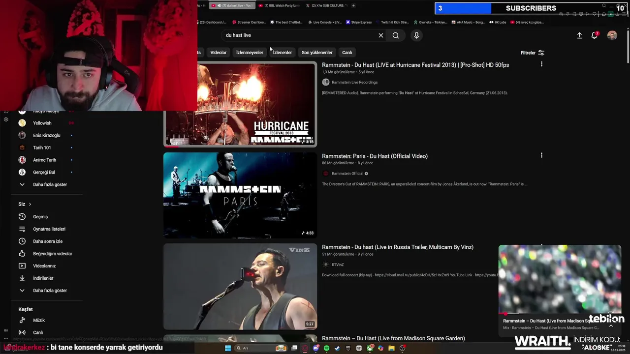Image resolution: width=630 pixels, height=354 pixels.
Task: Open more options for Hurricane Festival video
Action: click(541, 64)
